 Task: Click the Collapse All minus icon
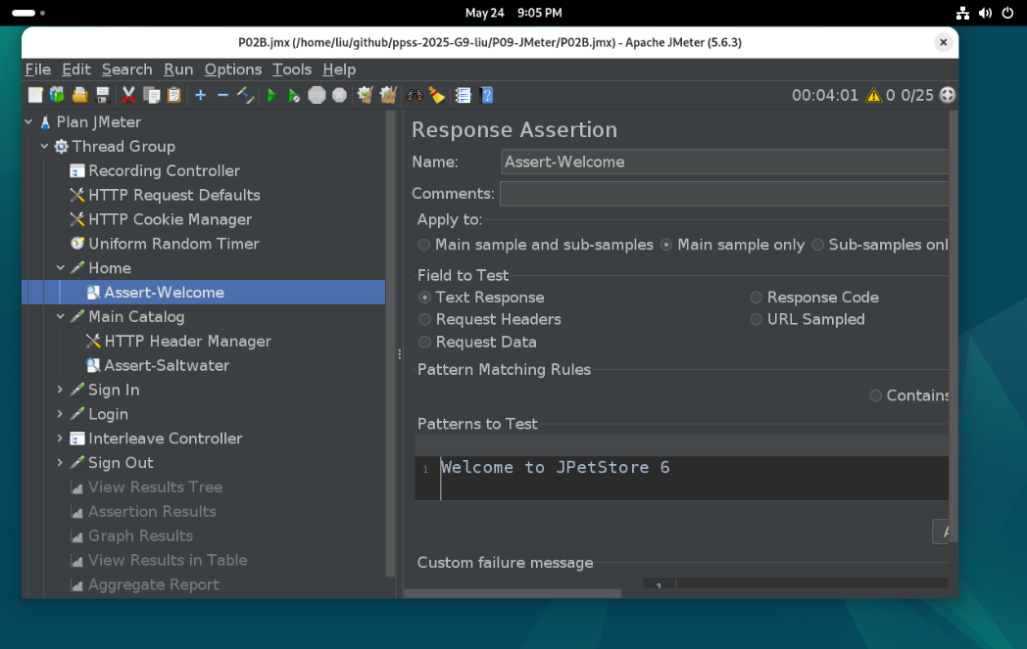click(x=222, y=96)
